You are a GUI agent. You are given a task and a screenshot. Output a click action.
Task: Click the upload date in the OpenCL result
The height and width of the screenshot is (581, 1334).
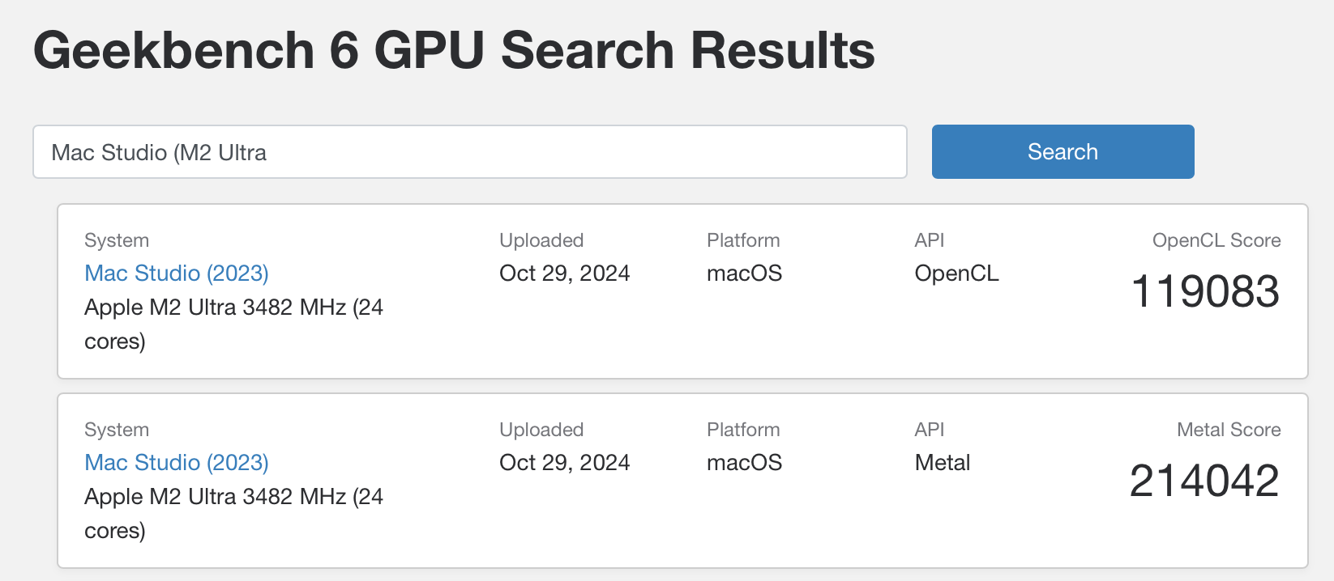tap(564, 274)
